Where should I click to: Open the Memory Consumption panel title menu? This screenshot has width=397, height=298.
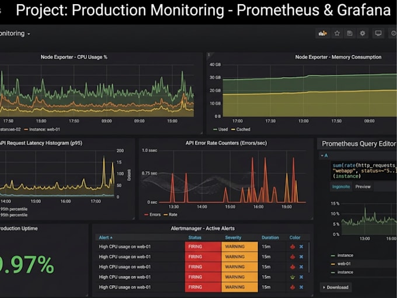click(338, 57)
